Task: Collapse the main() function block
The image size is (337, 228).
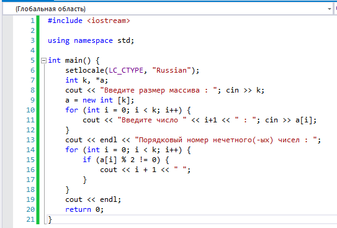Action: point(43,60)
